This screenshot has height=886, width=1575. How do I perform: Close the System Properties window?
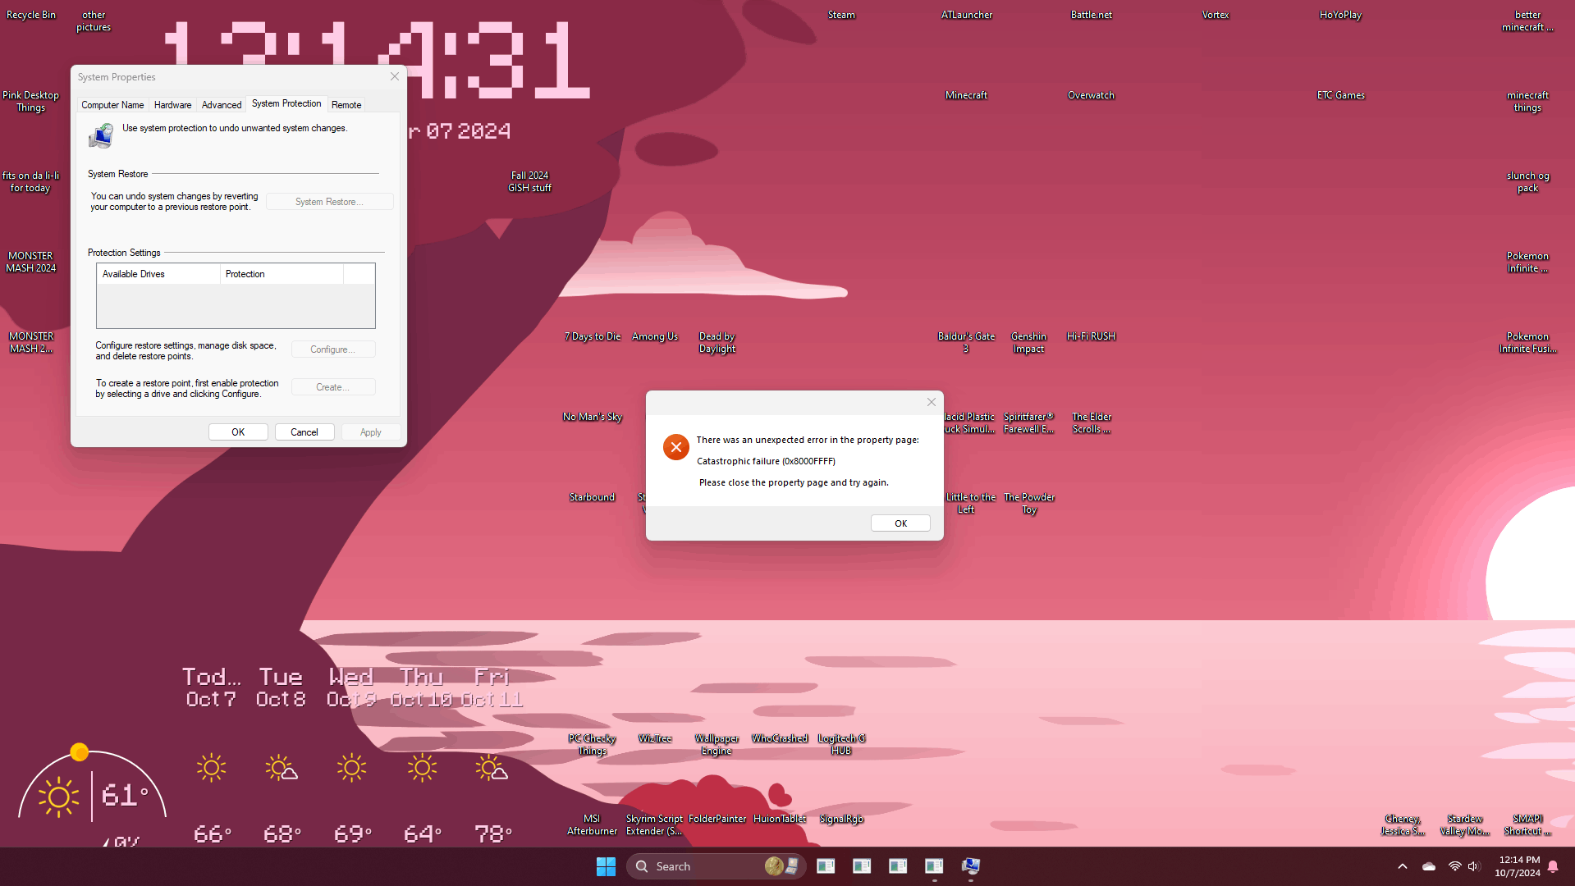pyautogui.click(x=395, y=76)
